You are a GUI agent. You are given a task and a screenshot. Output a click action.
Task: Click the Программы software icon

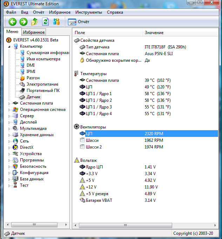click(x=15, y=160)
